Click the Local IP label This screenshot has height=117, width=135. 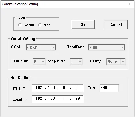[20, 99]
